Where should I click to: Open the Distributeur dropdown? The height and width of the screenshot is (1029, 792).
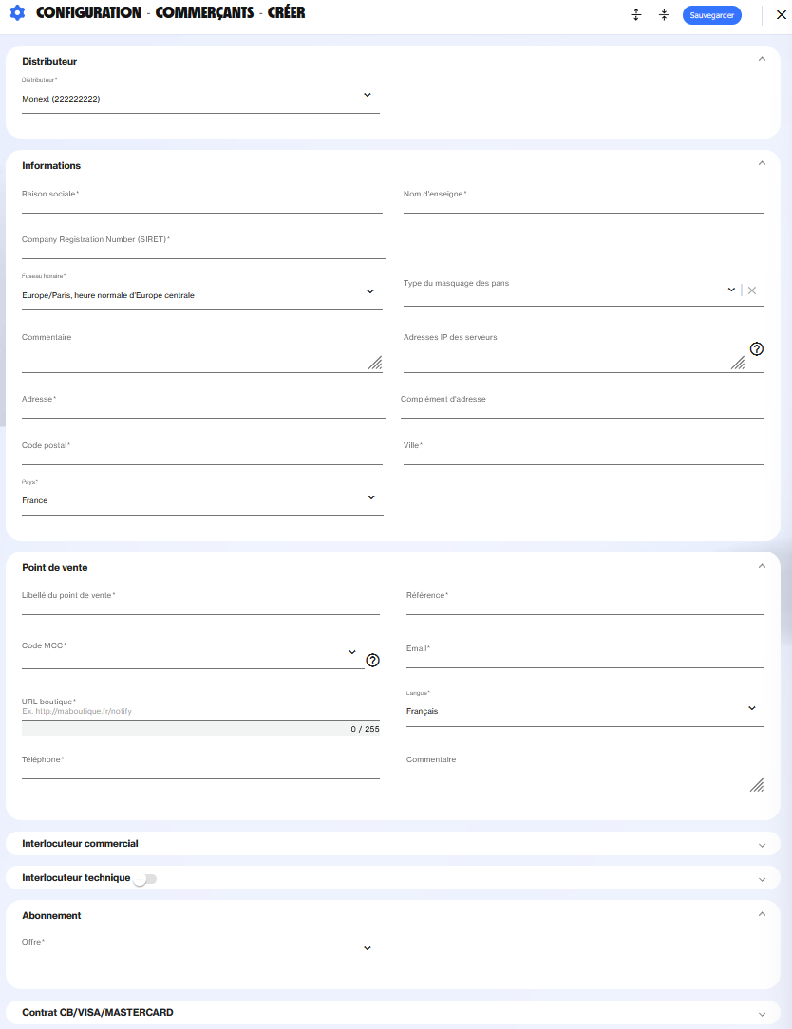pos(368,95)
